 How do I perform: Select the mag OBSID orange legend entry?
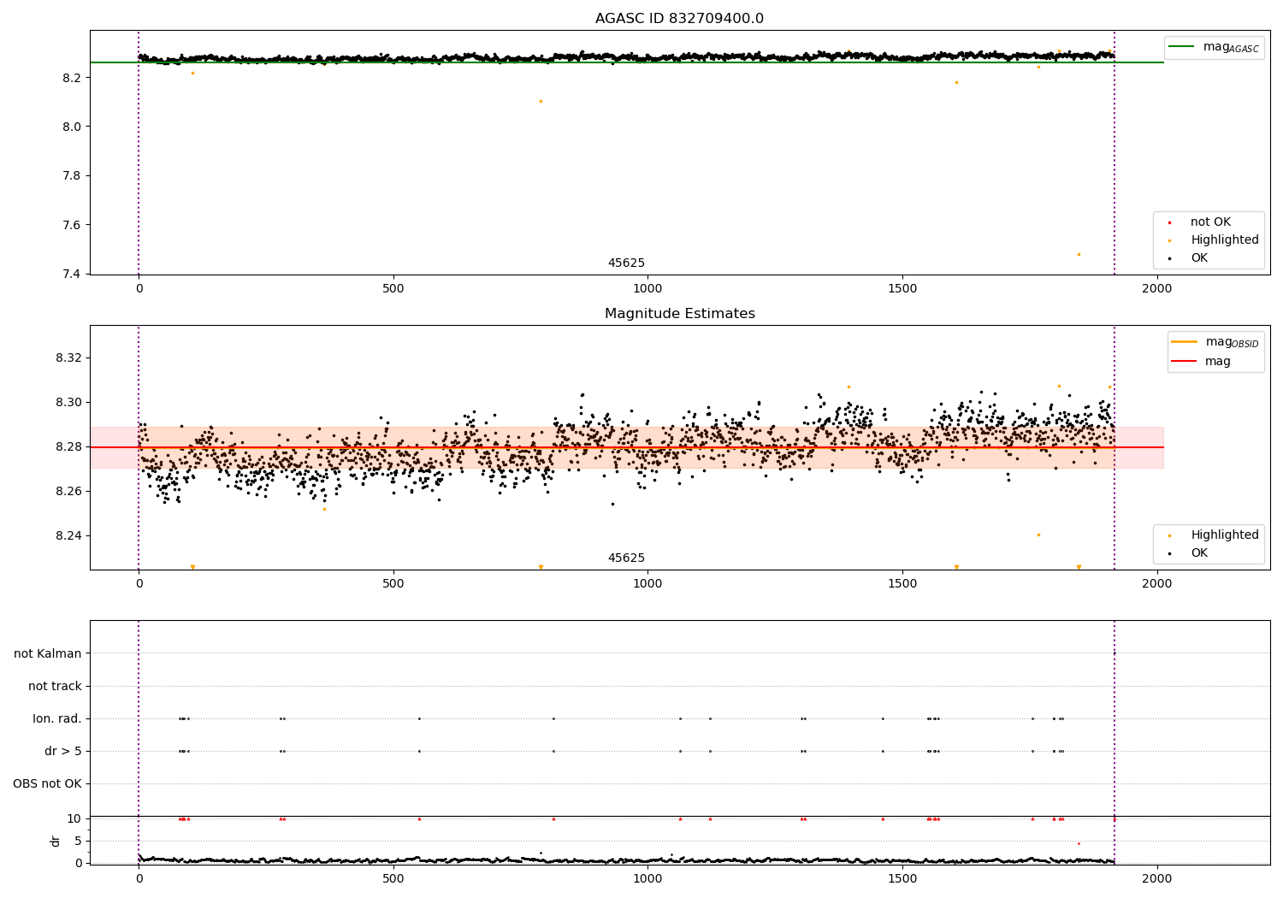[1215, 342]
